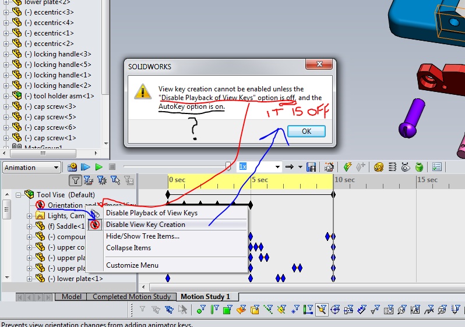Screen dimensions: 465x327
Task: Click the Add/Update Key diamond icon
Action: pos(360,168)
